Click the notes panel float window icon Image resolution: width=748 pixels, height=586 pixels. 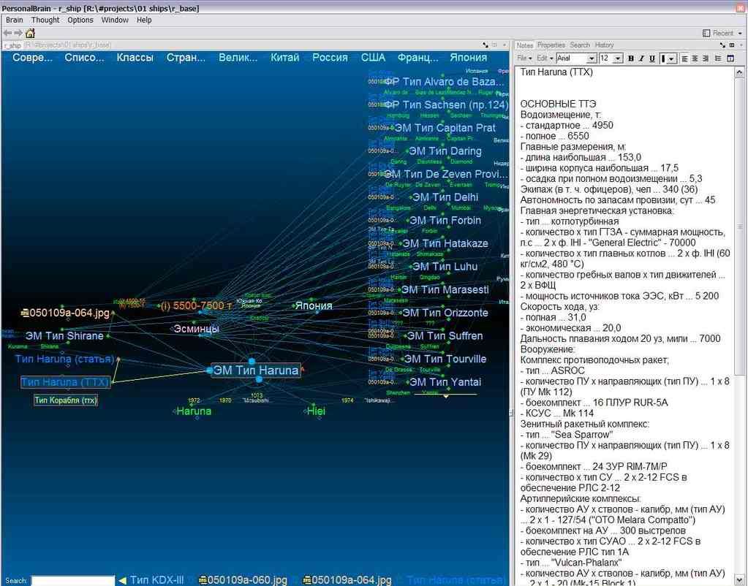tap(732, 45)
